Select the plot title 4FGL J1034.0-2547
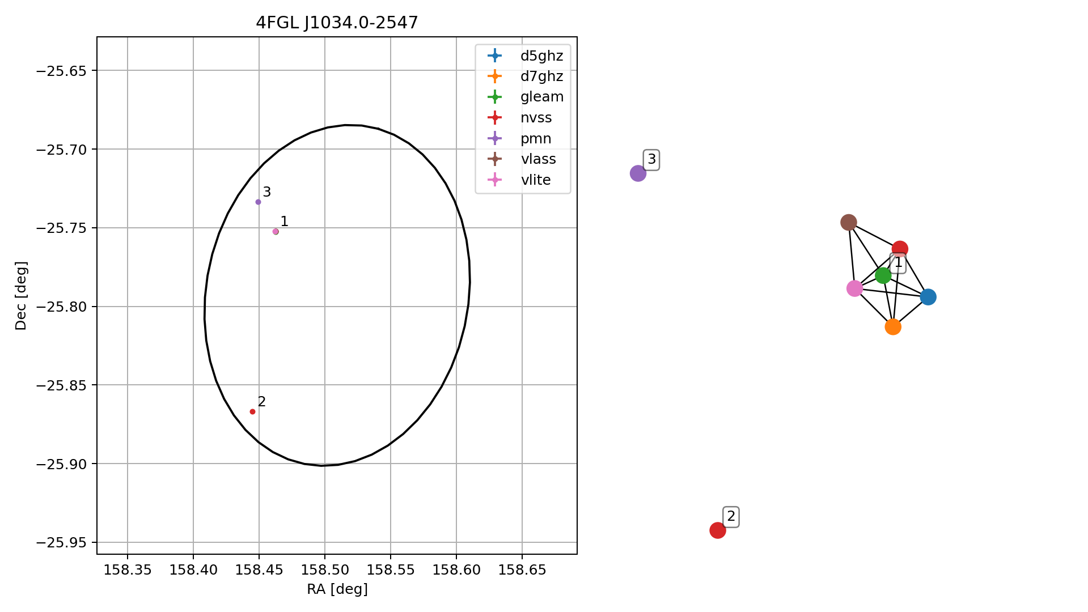This screenshot has height=612, width=1088. click(x=337, y=23)
